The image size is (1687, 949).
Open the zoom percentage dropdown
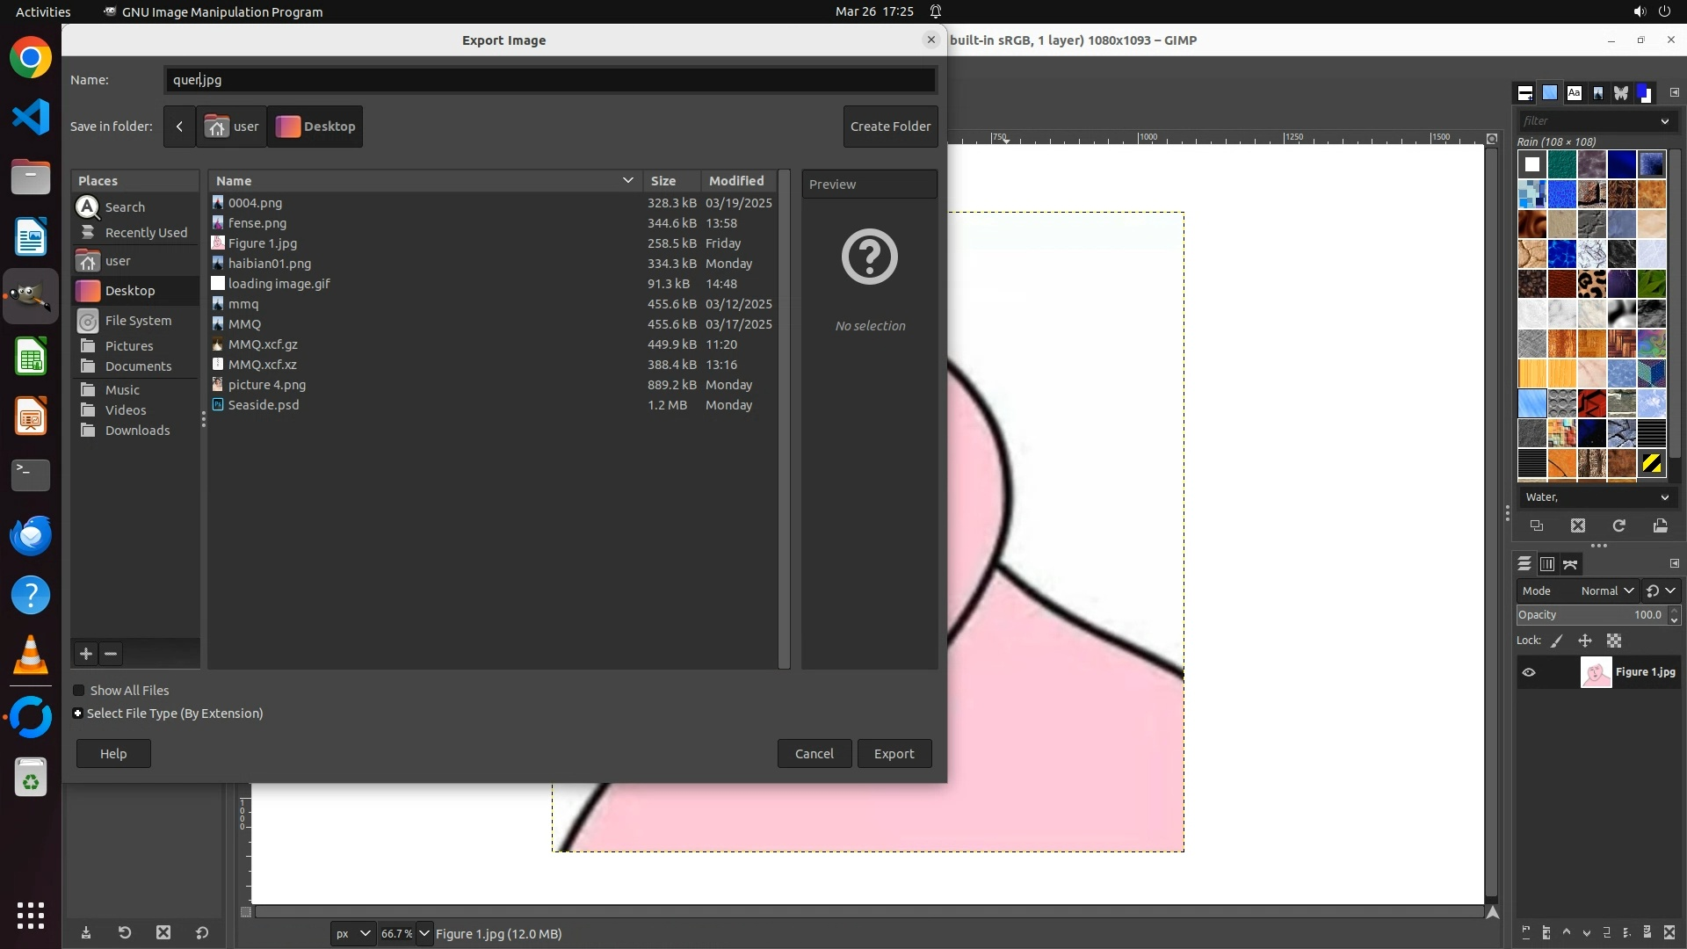pyautogui.click(x=424, y=933)
